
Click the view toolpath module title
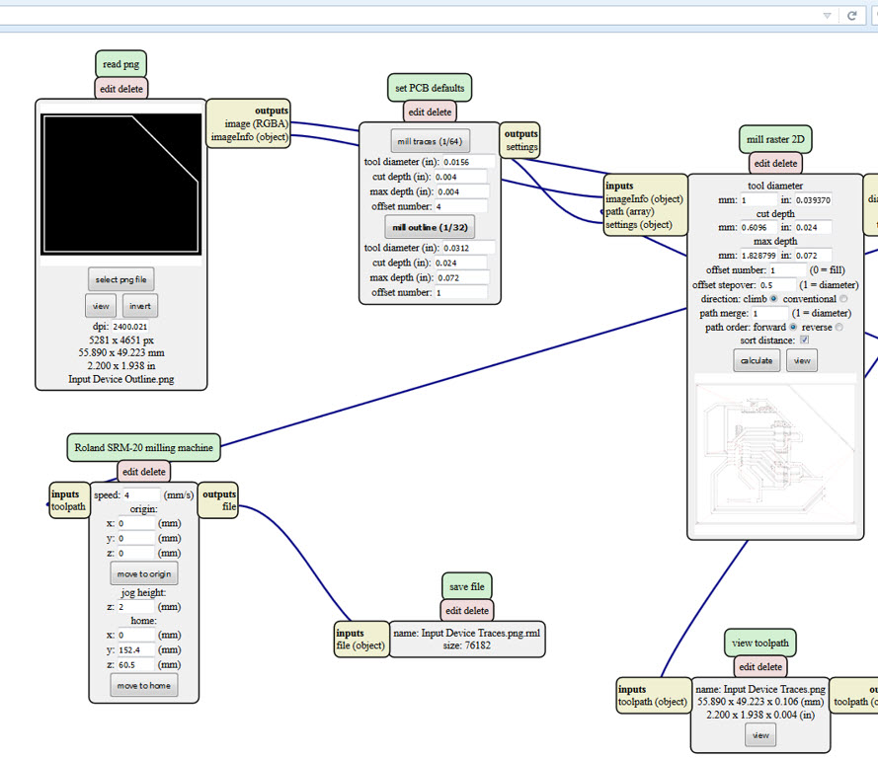click(x=759, y=643)
